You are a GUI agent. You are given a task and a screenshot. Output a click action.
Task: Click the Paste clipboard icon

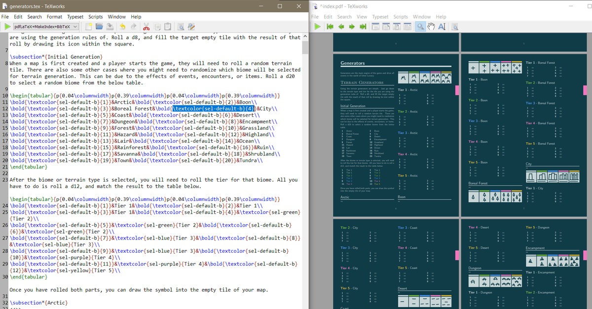[x=168, y=26]
